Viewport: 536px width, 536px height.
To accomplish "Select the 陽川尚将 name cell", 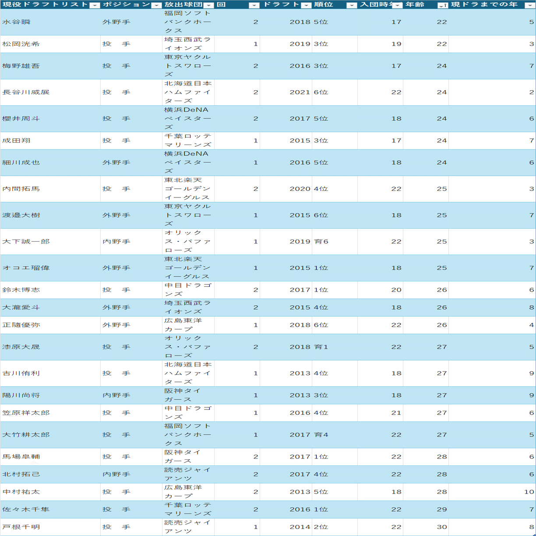I will pyautogui.click(x=50, y=395).
